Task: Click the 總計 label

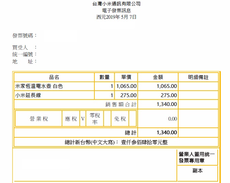Action: tap(131, 133)
